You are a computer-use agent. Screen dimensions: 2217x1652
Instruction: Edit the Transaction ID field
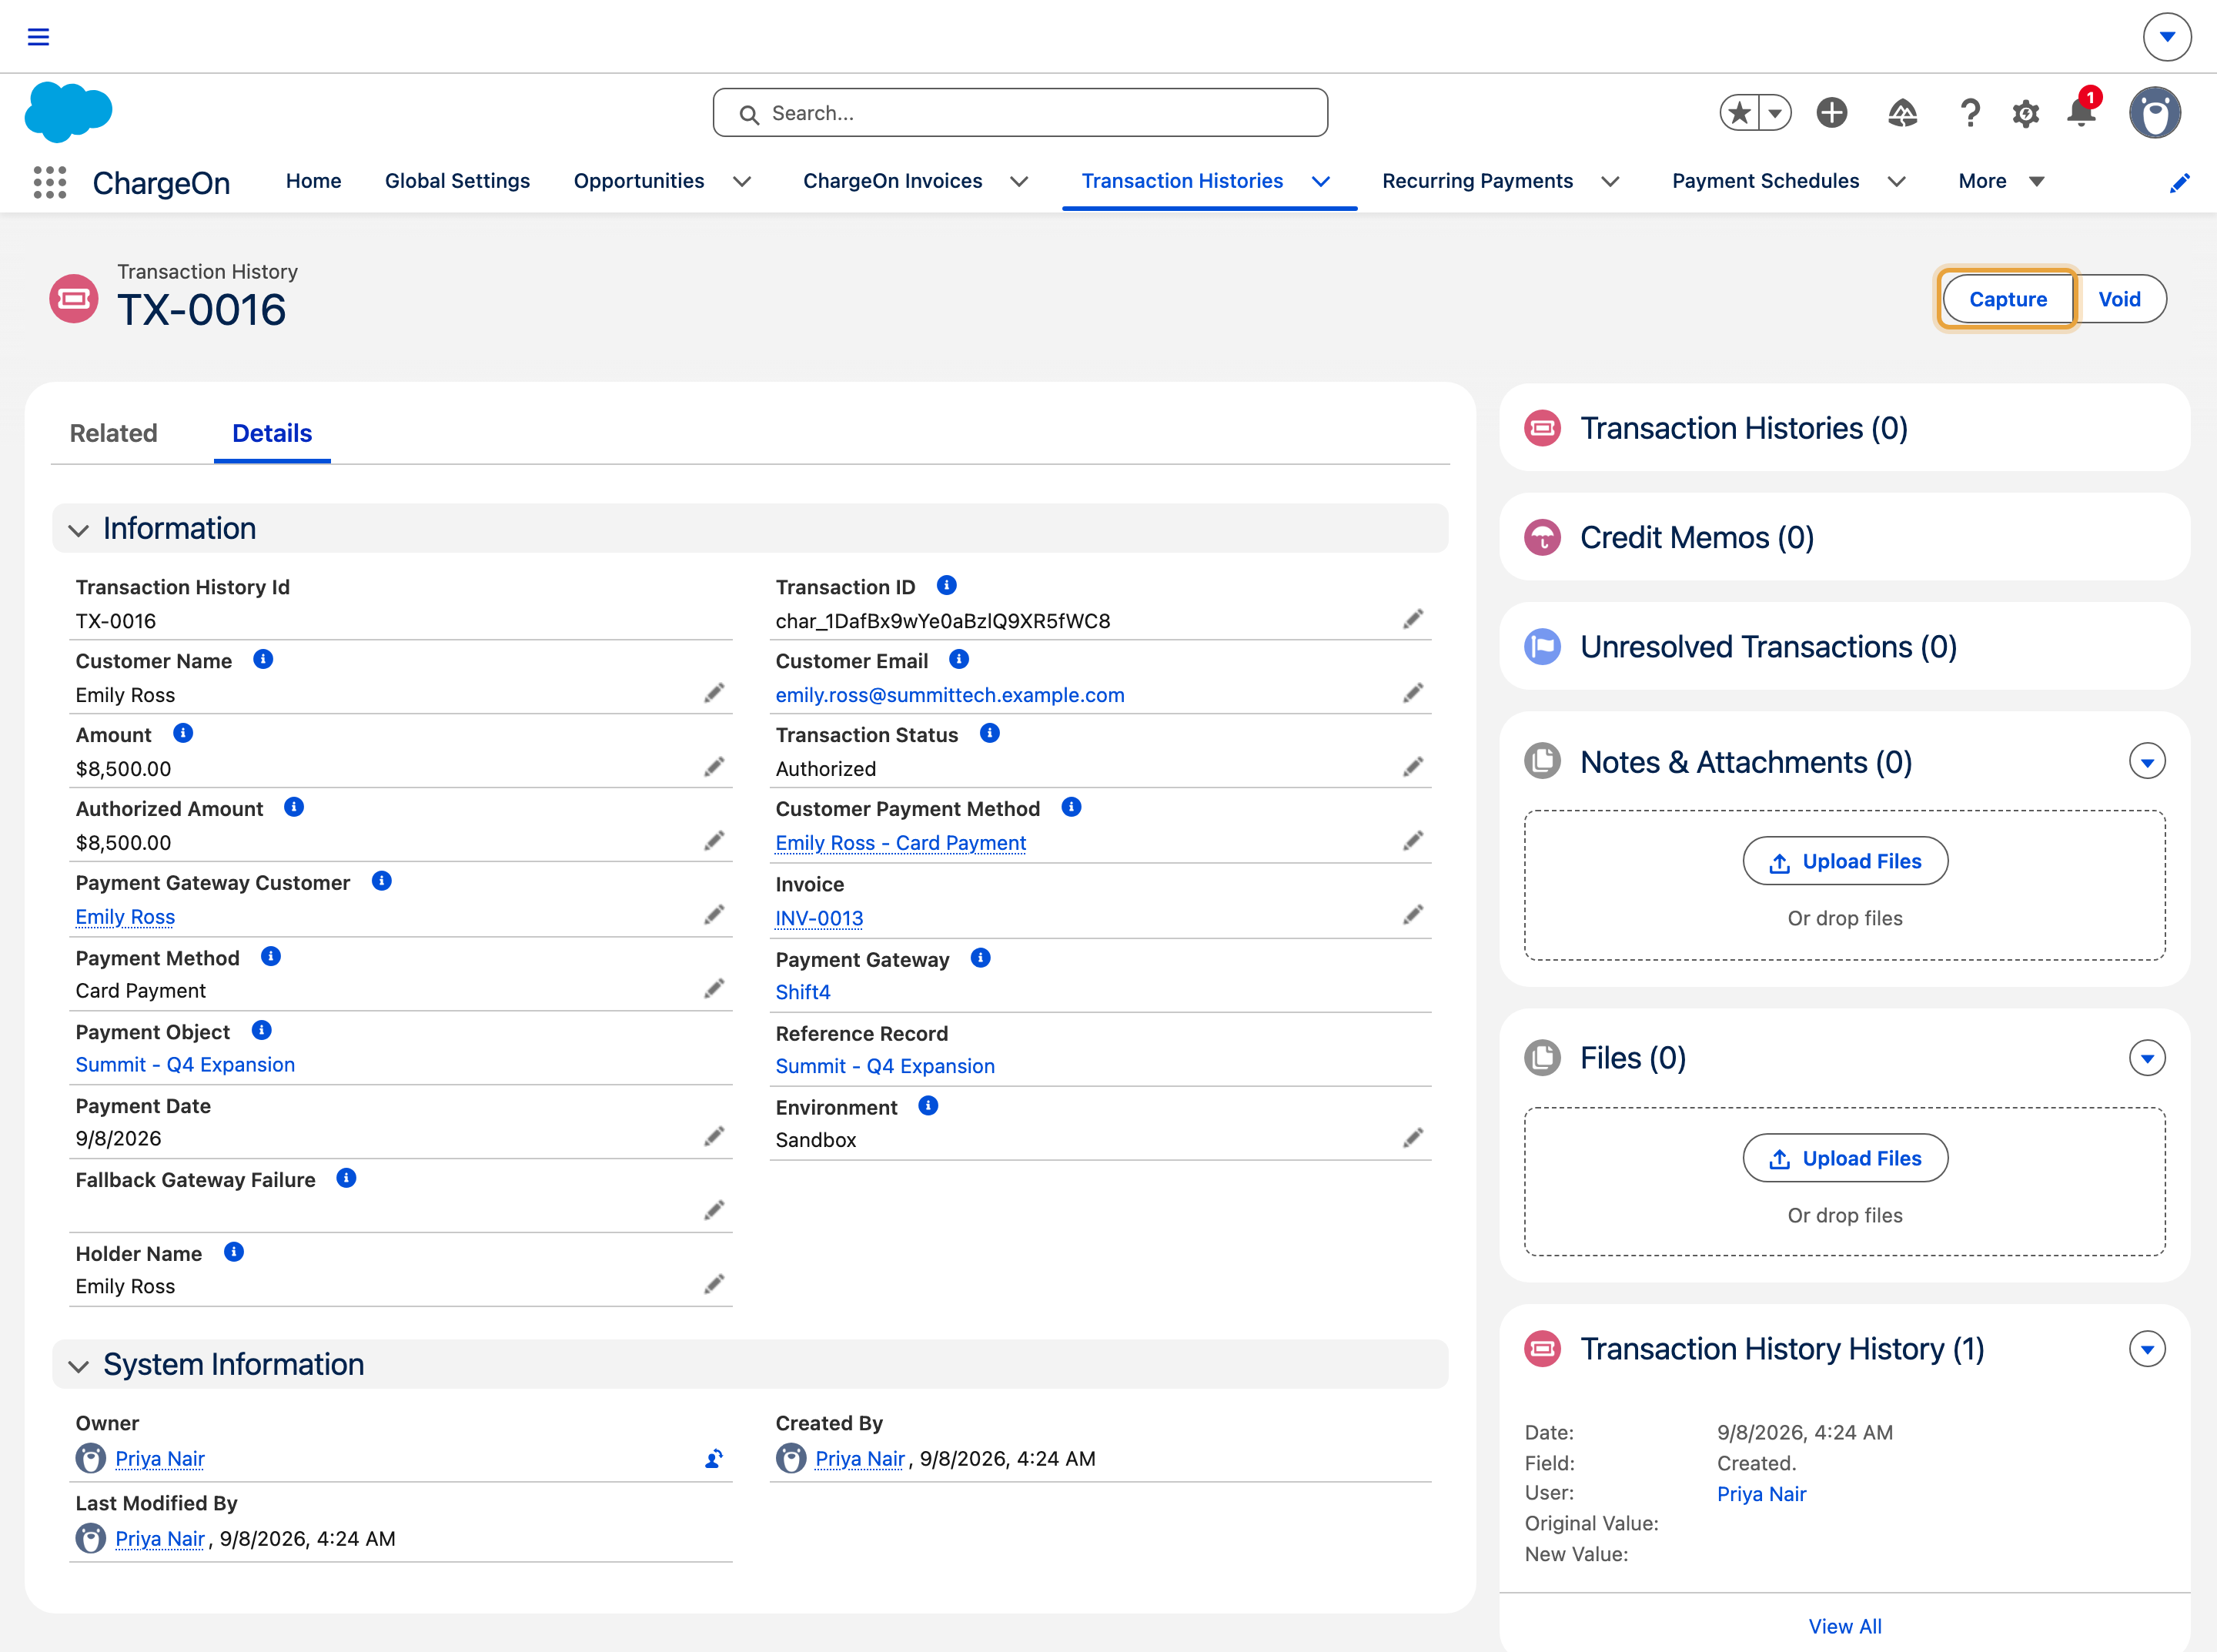1413,620
